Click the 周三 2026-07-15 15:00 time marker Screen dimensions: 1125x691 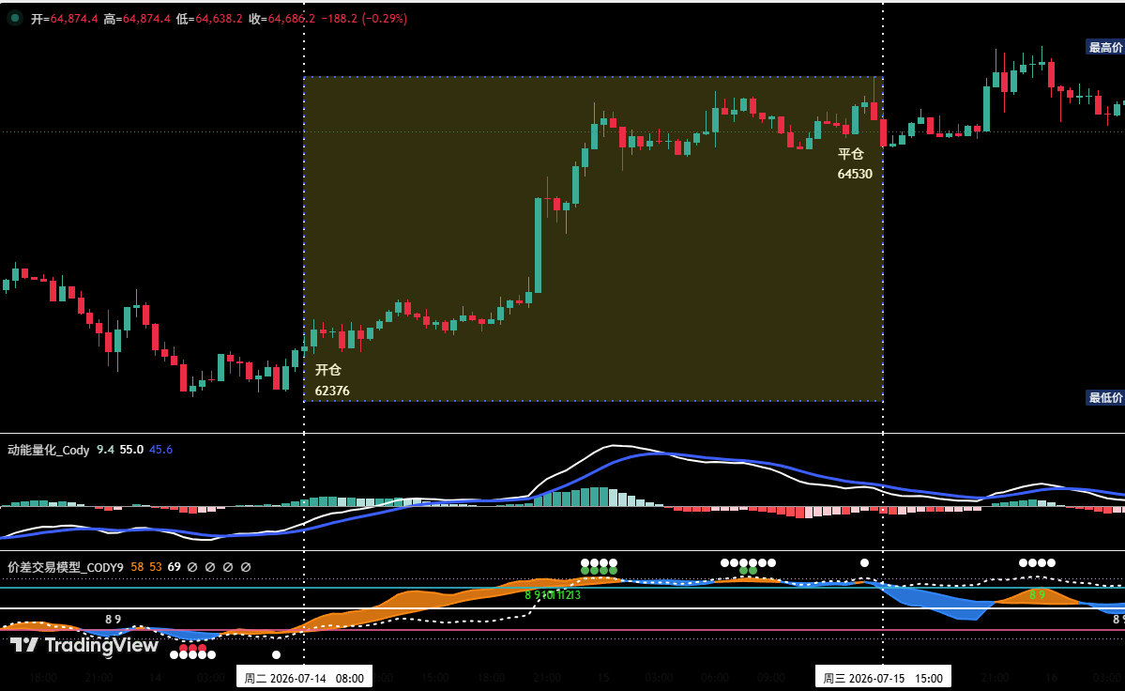click(883, 678)
